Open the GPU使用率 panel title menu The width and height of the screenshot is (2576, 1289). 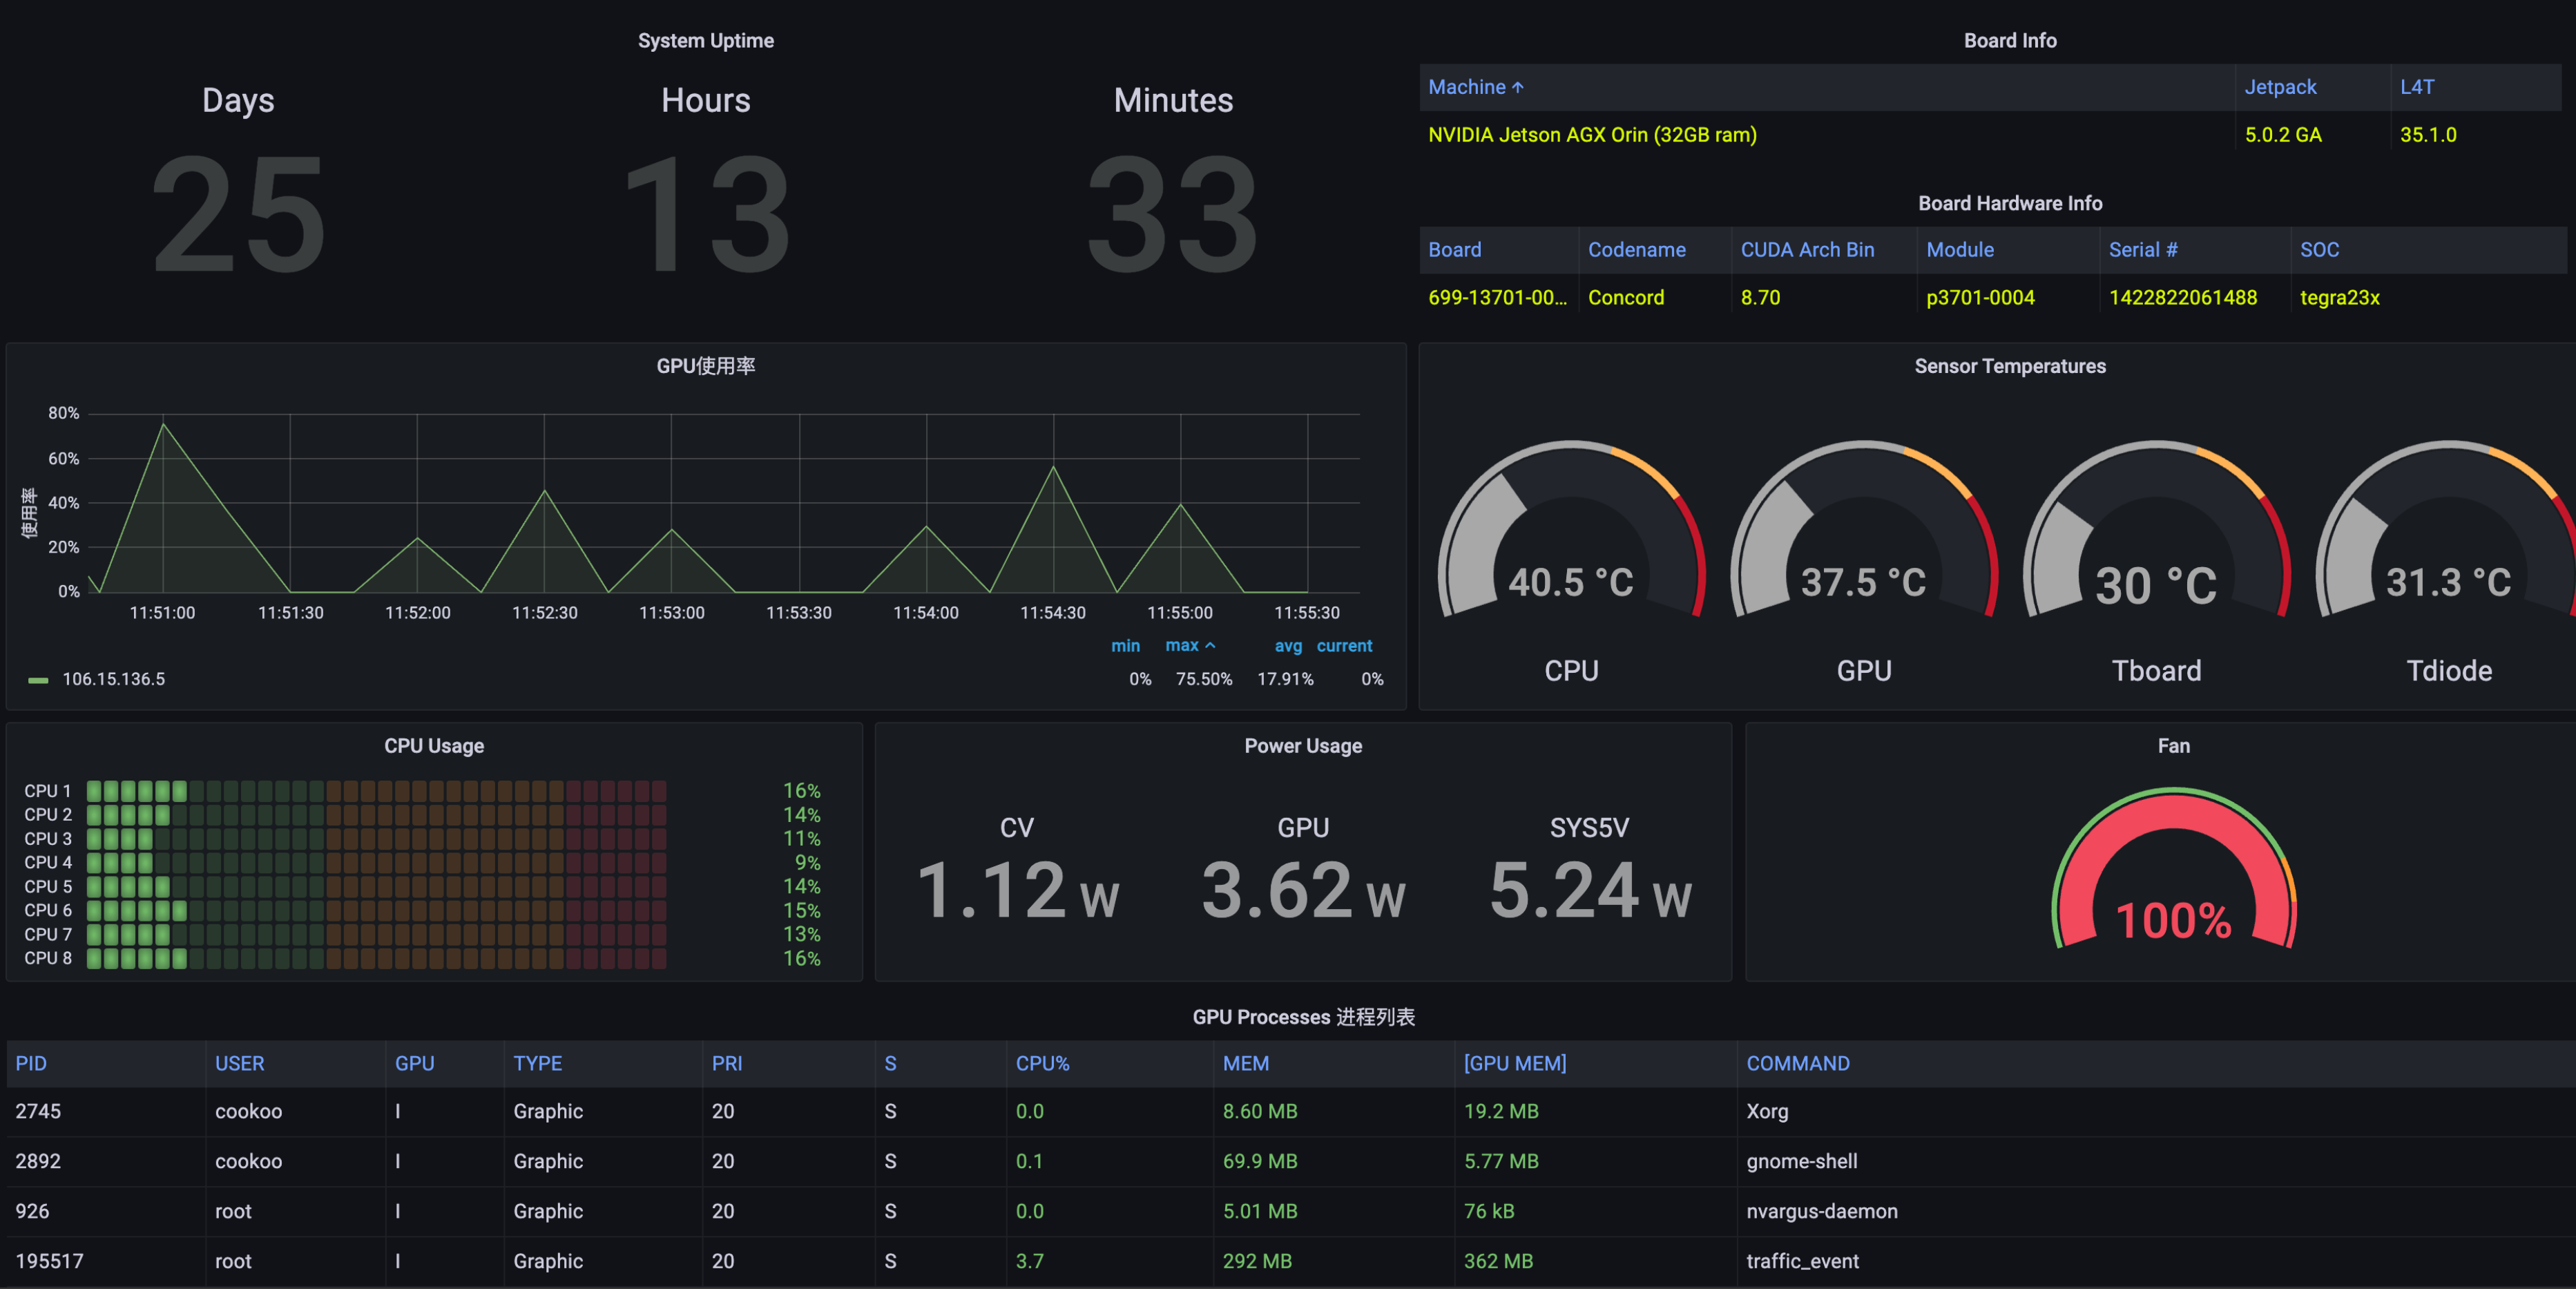(705, 366)
